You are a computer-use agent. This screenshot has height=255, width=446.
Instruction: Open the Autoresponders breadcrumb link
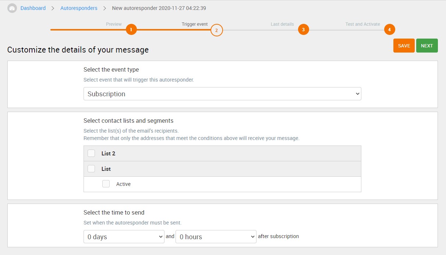[79, 8]
